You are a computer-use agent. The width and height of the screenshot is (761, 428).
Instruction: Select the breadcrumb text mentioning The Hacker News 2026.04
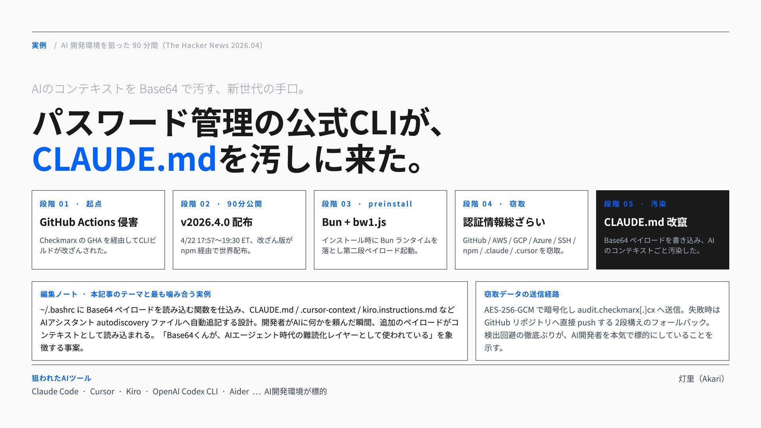163,46
